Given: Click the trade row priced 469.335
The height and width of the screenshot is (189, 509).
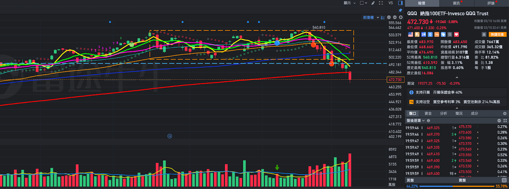Looking at the screenshot, I should 431,147.
